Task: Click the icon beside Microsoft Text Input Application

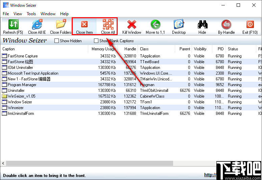Action: tap(4, 73)
